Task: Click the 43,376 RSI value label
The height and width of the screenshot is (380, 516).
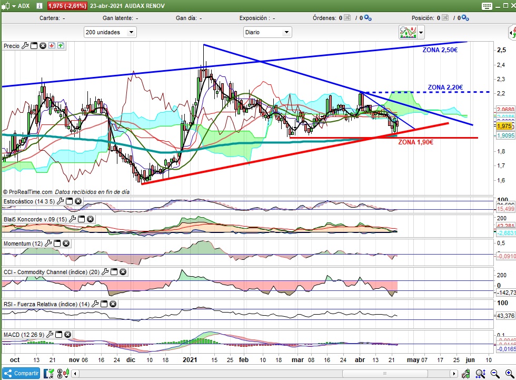Action: click(505, 316)
